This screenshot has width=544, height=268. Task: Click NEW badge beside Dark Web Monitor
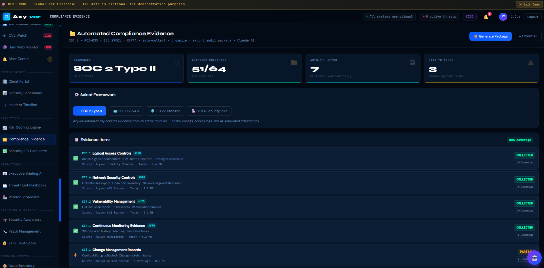point(48,47)
